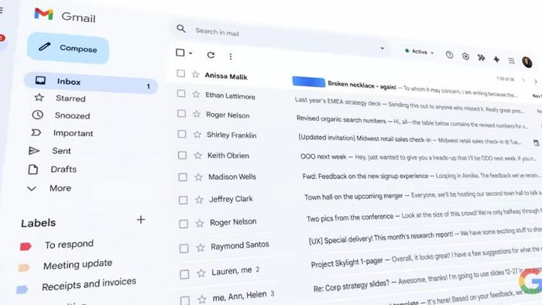Star the Raymond Santos email
The height and width of the screenshot is (305, 542).
[x=201, y=247]
